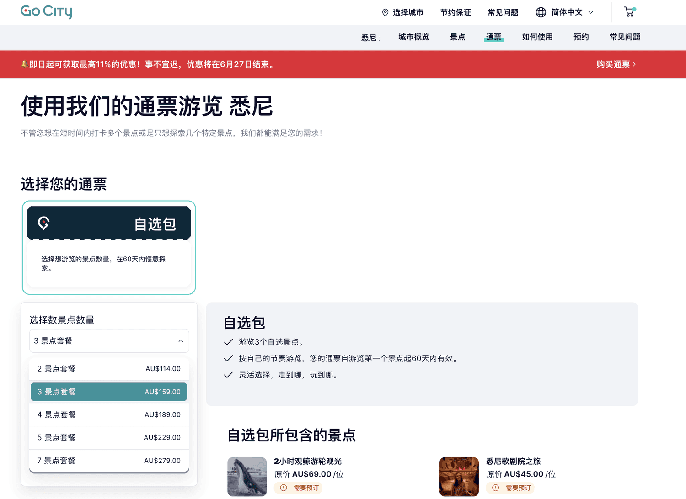Open 常见问题 in the Sydney sub navigation
This screenshot has height=499, width=686.
coord(625,37)
